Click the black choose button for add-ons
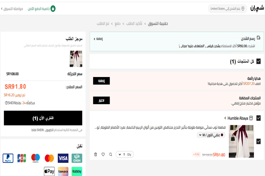This screenshot has width=265, height=176. click(102, 100)
